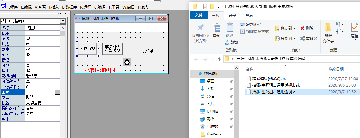Click the timer clock component on the form
Image resolution: width=360 pixels, height=138 pixels.
tap(127, 62)
